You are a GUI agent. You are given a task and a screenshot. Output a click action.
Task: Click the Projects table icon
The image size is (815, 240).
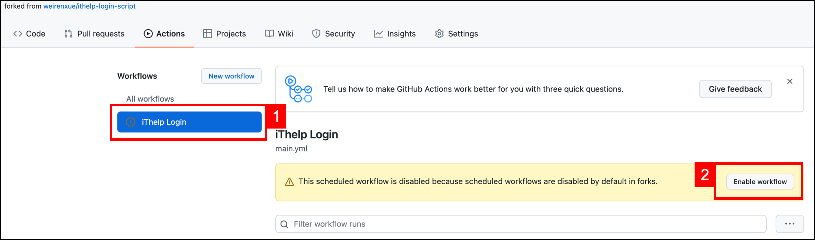click(207, 34)
